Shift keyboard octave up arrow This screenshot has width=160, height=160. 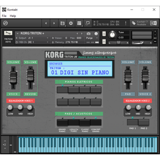pos(5,141)
